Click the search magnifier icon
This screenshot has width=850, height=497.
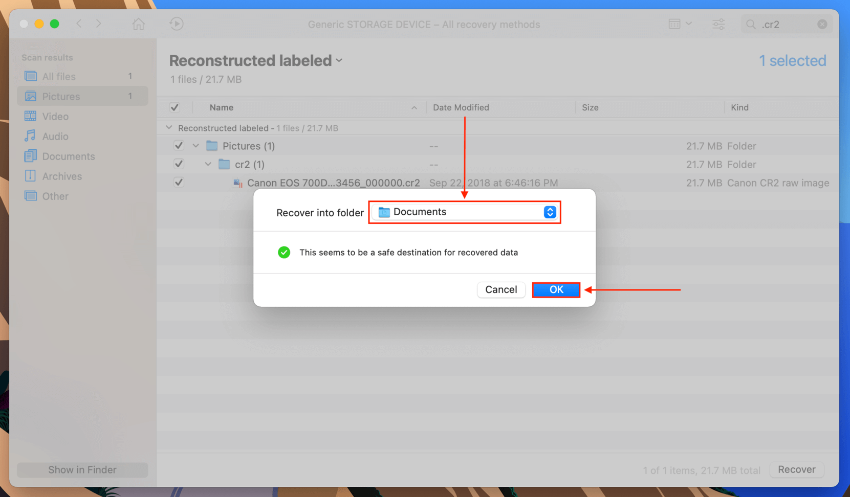[x=751, y=25]
